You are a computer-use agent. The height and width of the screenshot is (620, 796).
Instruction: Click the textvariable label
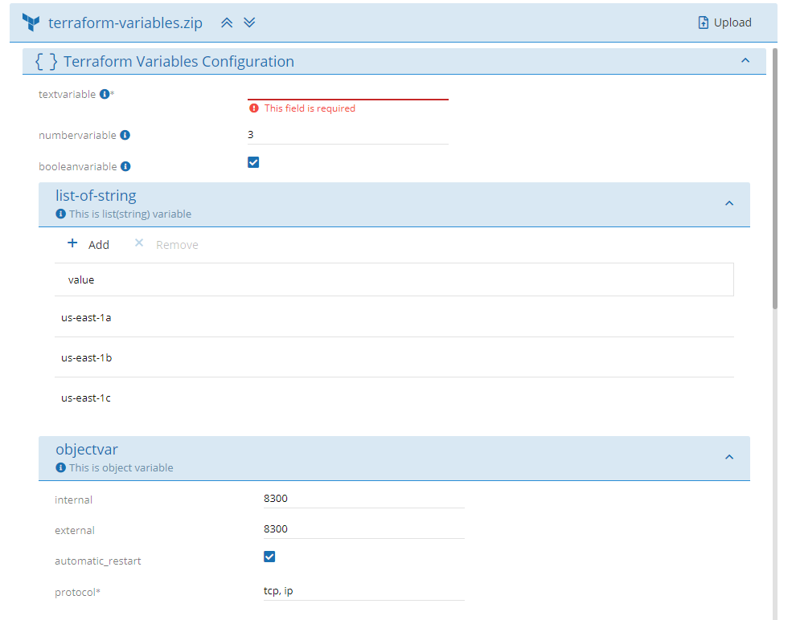(x=67, y=94)
